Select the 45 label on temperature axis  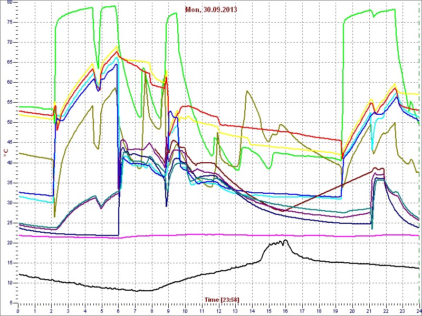click(x=9, y=143)
